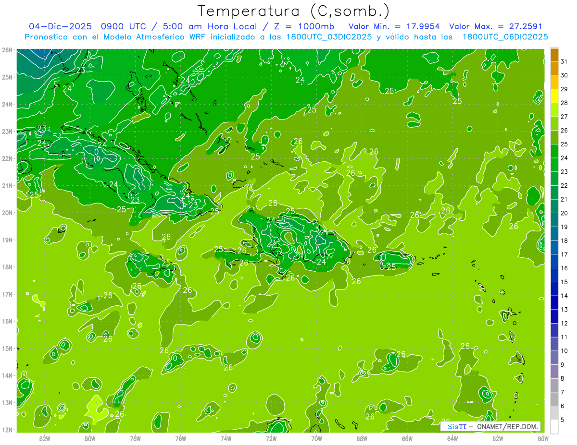The image size is (577, 445).
Task: Click the 18N latitude axis label
Action: (7, 267)
